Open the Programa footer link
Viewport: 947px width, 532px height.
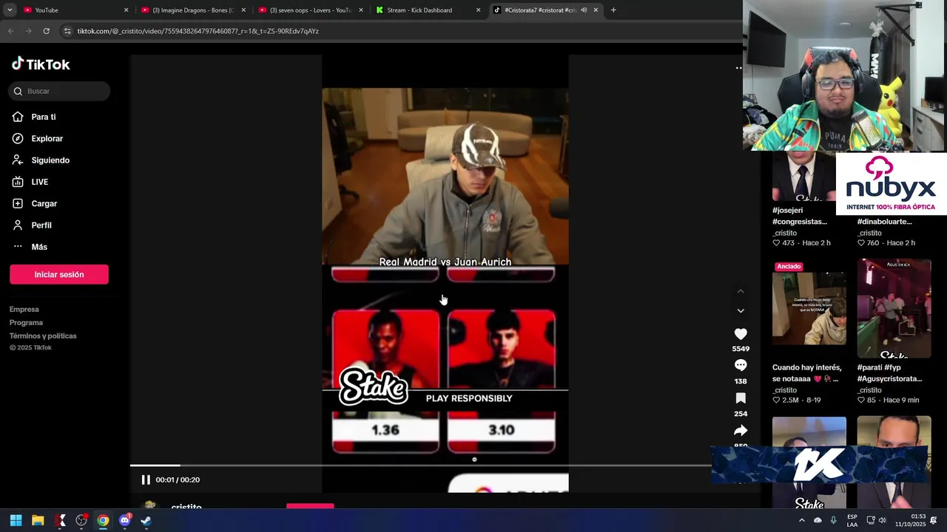[26, 323]
